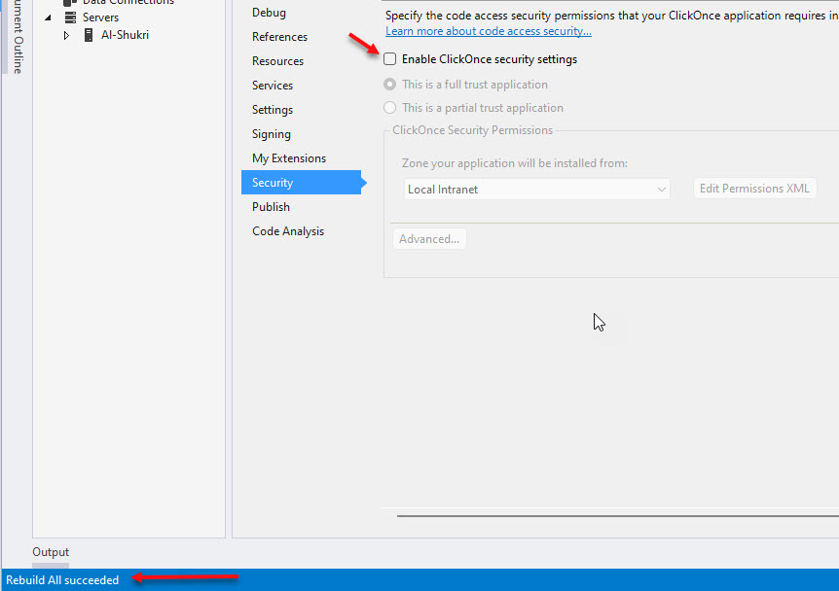The image size is (839, 591).
Task: Click the Edit Permissions XML button
Action: (754, 189)
